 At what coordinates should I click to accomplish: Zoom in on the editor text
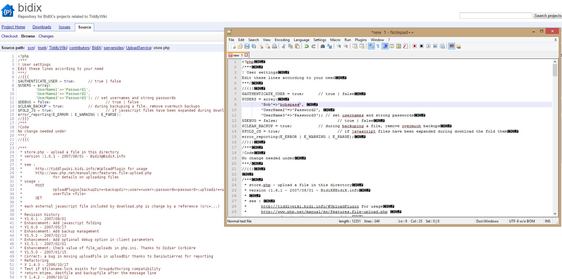click(x=339, y=46)
